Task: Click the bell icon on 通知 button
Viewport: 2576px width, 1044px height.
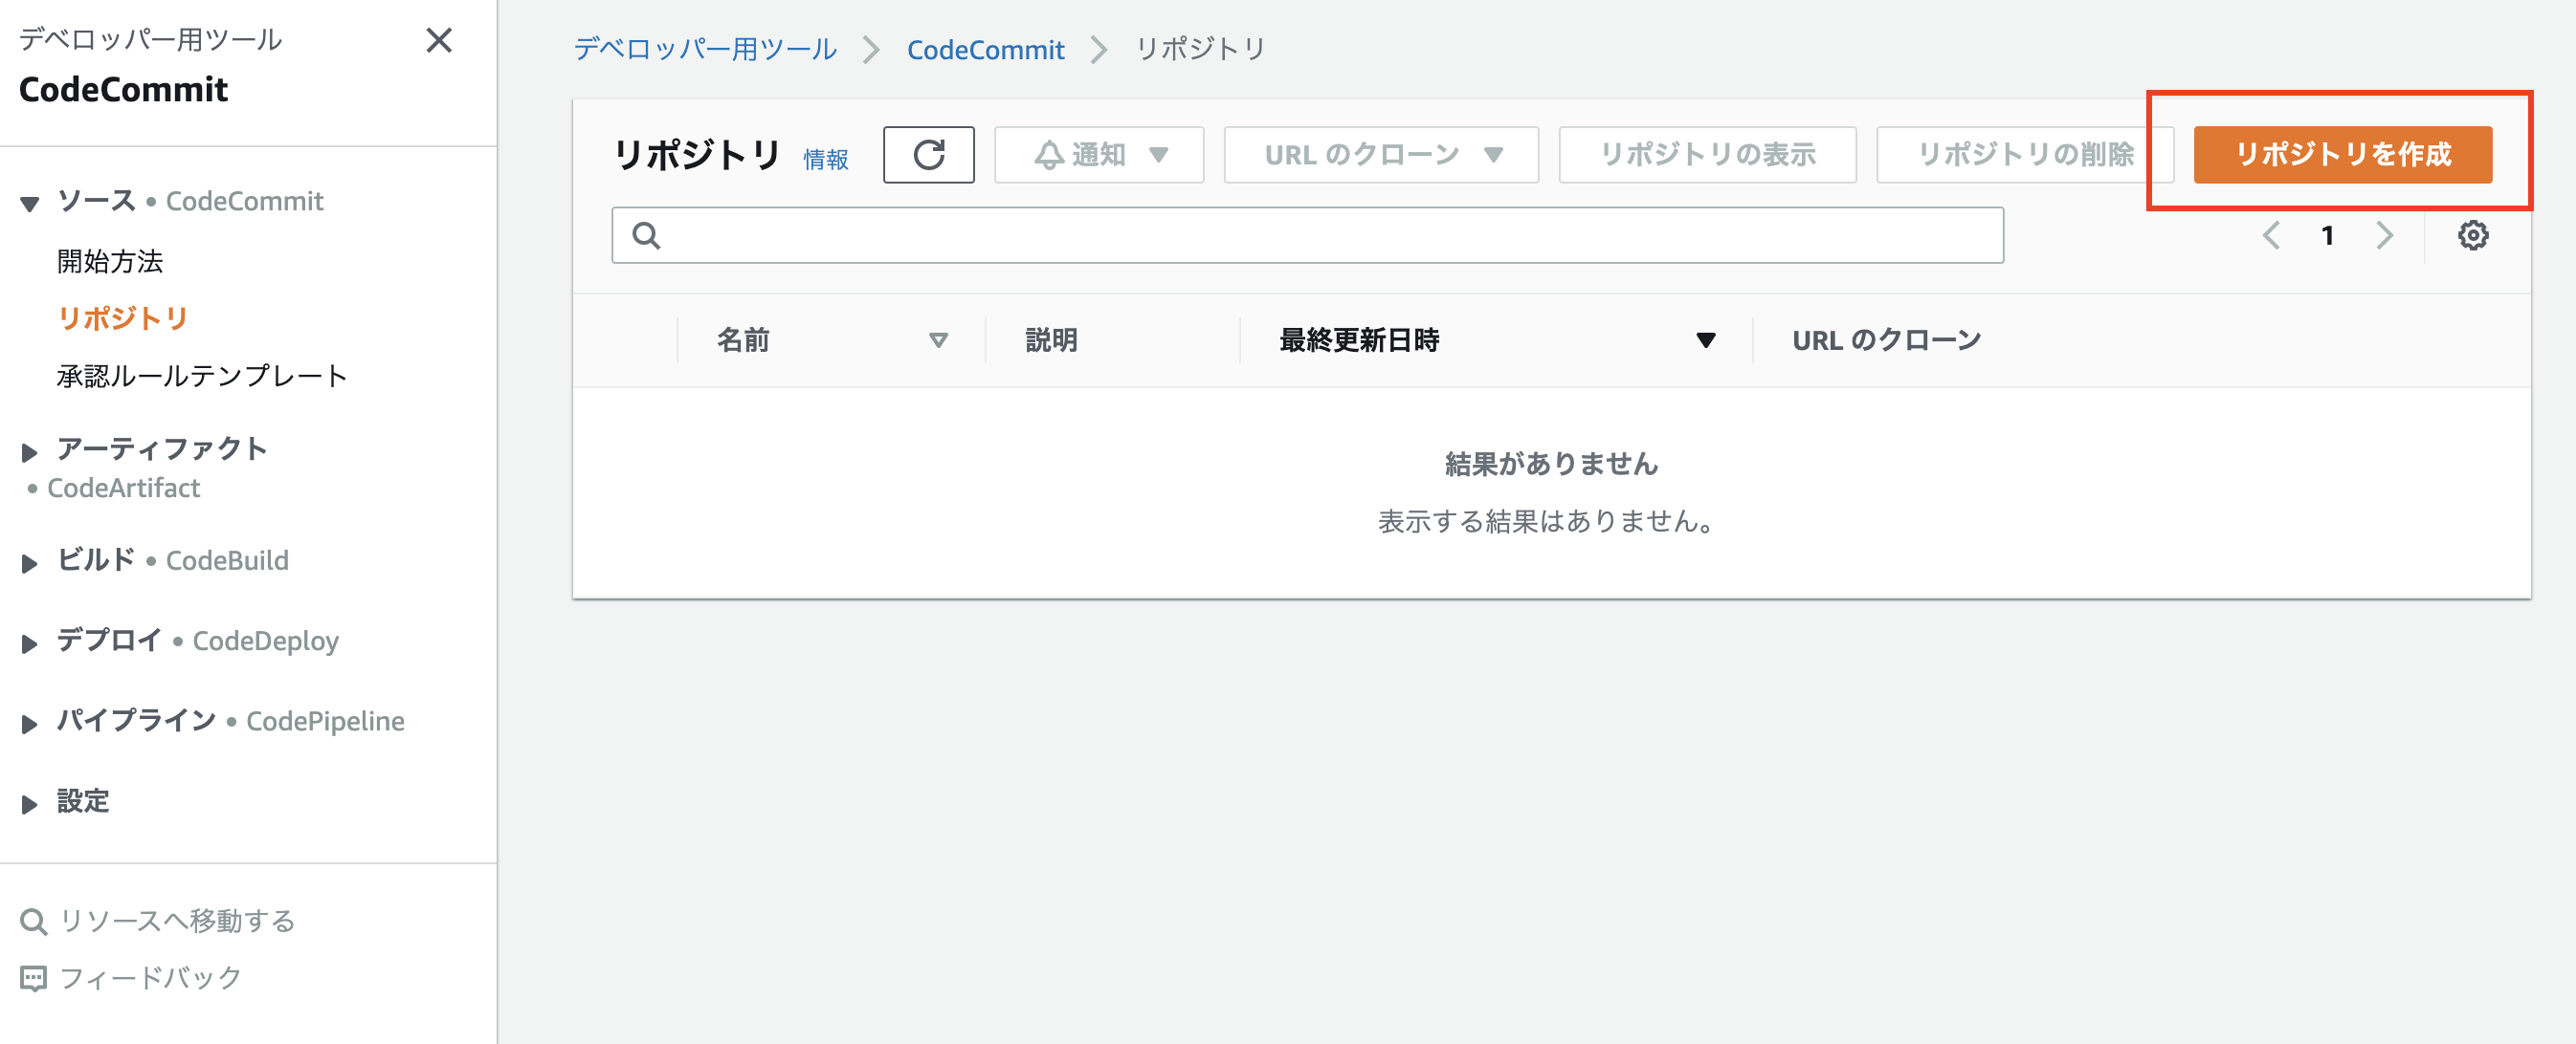Action: pyautogui.click(x=1048, y=155)
